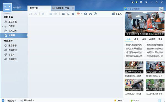The image size is (166, 103).
Task: Click the search magnifier toolbar icon
Action: [68, 14]
